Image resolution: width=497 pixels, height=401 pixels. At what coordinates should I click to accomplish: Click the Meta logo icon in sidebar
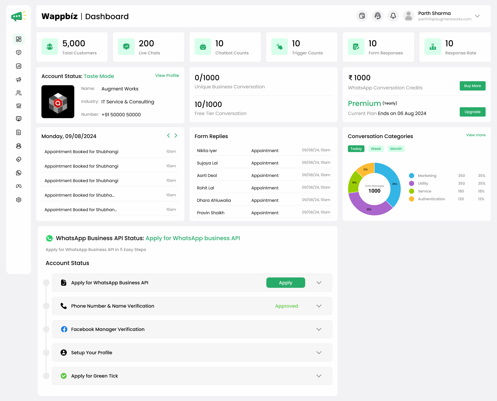18,186
